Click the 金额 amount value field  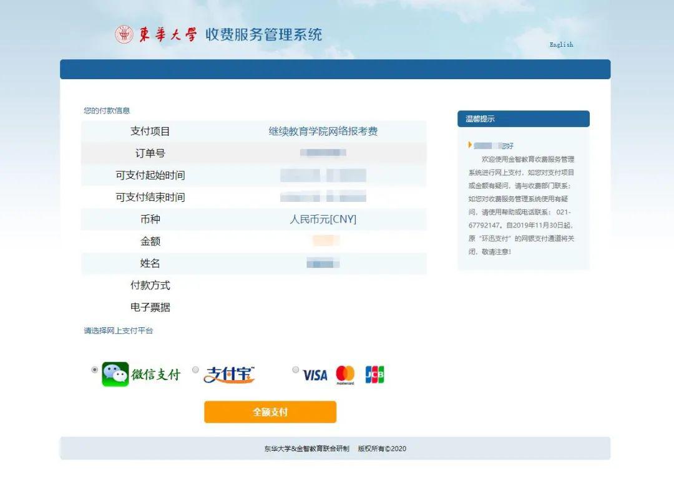(x=326, y=241)
